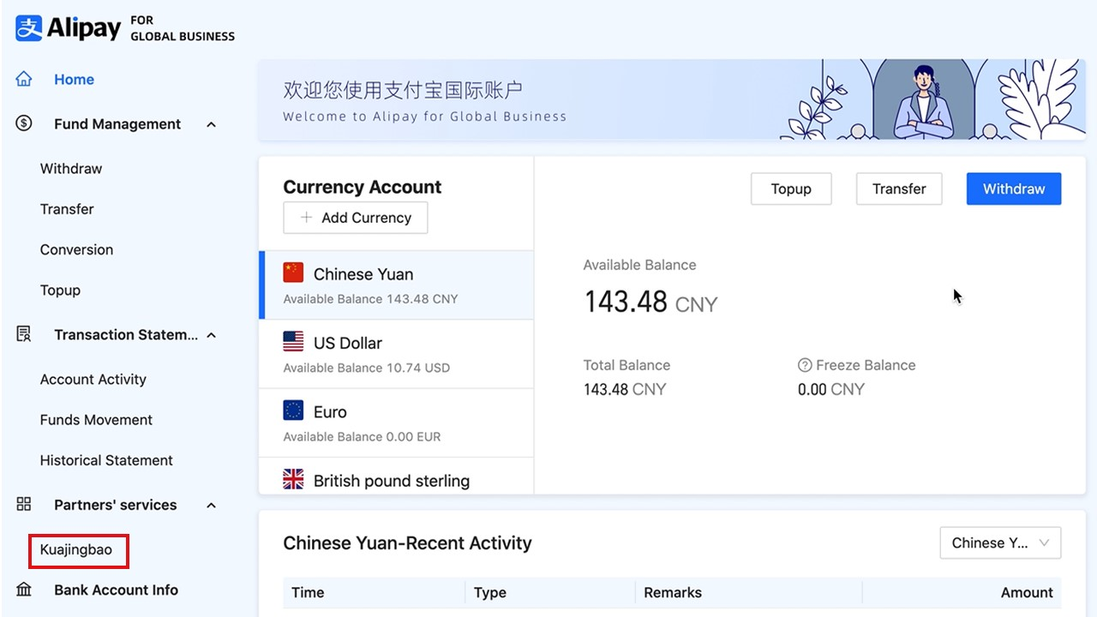Image resolution: width=1097 pixels, height=617 pixels.
Task: Collapse the Fund Management section
Action: coord(211,124)
